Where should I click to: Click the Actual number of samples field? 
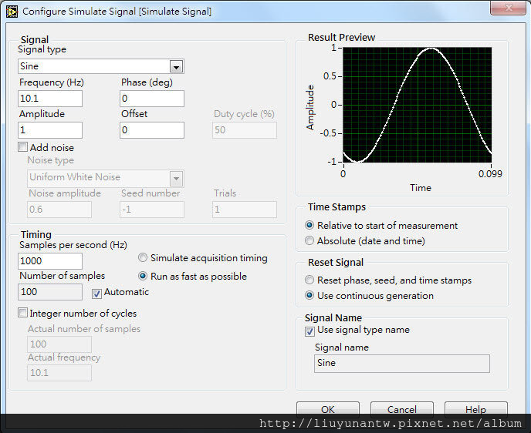59,344
